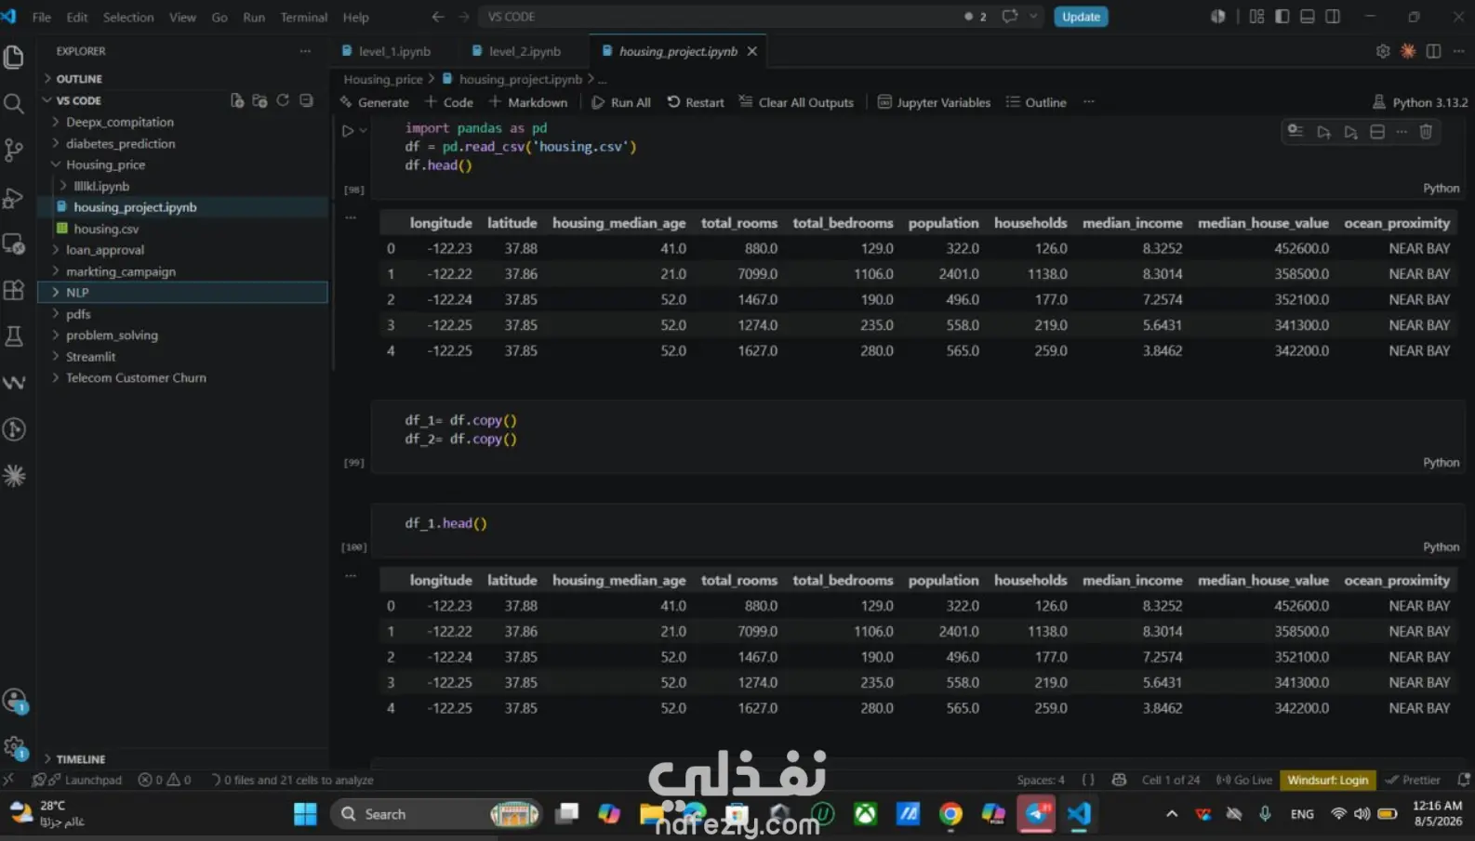
Task: Click the blue Update button
Action: tap(1081, 17)
